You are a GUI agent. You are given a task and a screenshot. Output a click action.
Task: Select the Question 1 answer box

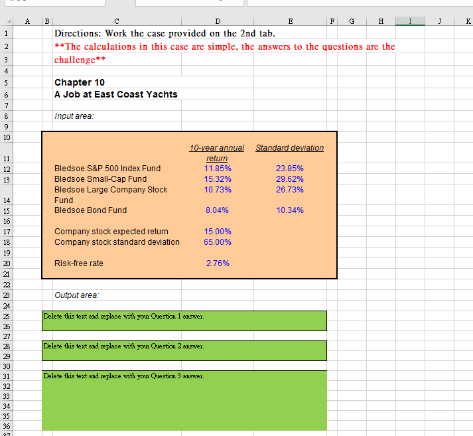[184, 321]
